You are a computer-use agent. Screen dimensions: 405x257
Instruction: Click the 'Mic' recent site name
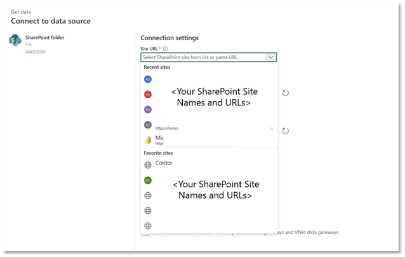tap(159, 137)
